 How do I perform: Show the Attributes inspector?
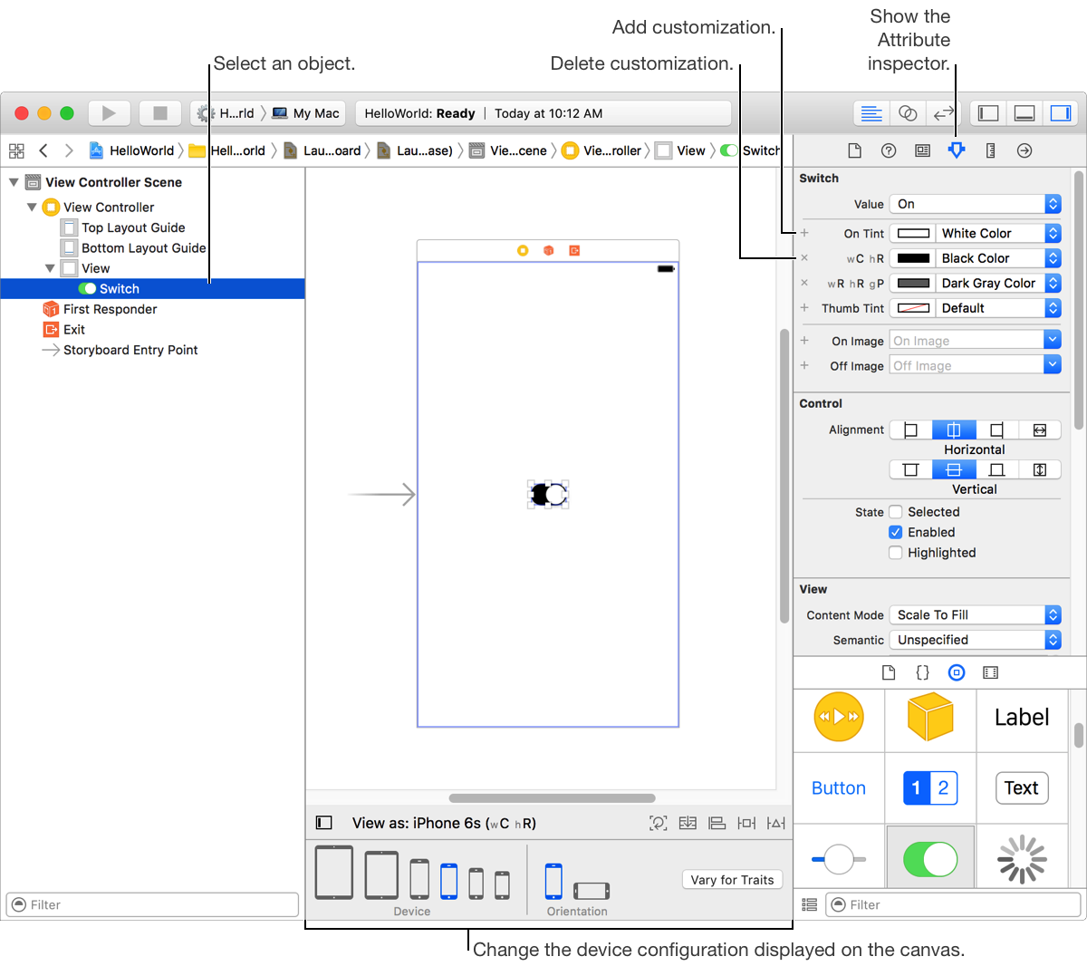point(957,150)
